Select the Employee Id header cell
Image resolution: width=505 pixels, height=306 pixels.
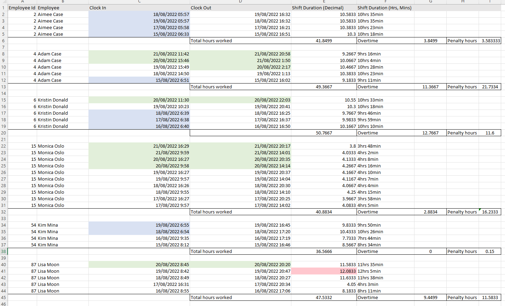22,8
